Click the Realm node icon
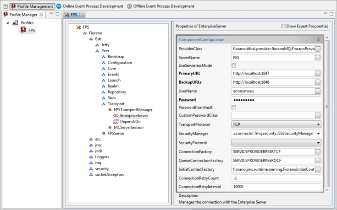Screen dimensions: 337x210 [104, 86]
